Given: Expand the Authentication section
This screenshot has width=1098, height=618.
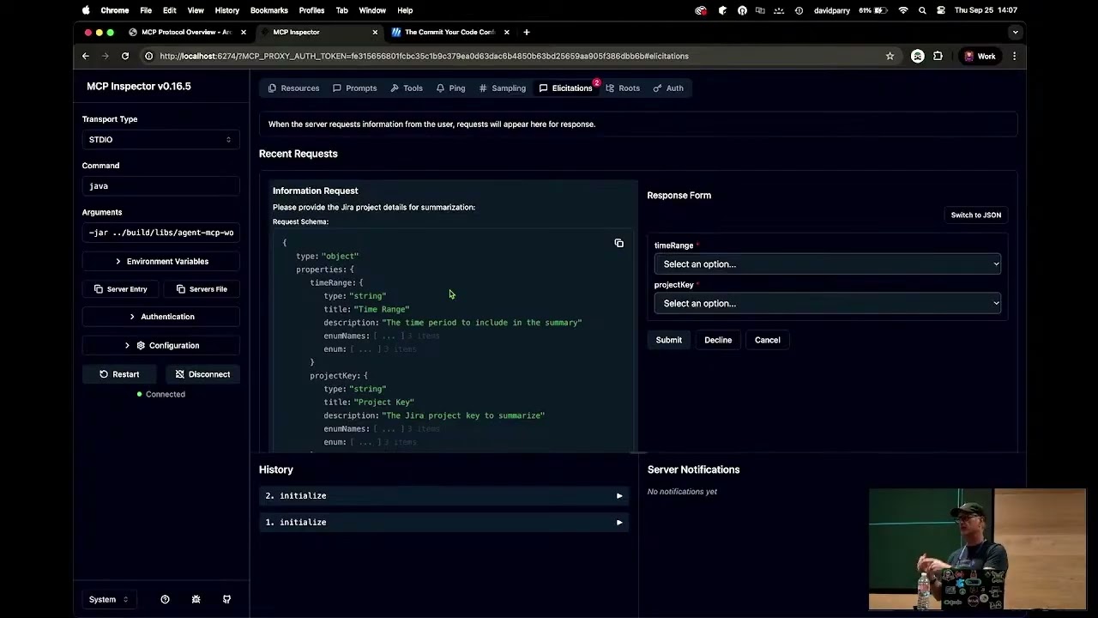Looking at the screenshot, I should coord(160,317).
